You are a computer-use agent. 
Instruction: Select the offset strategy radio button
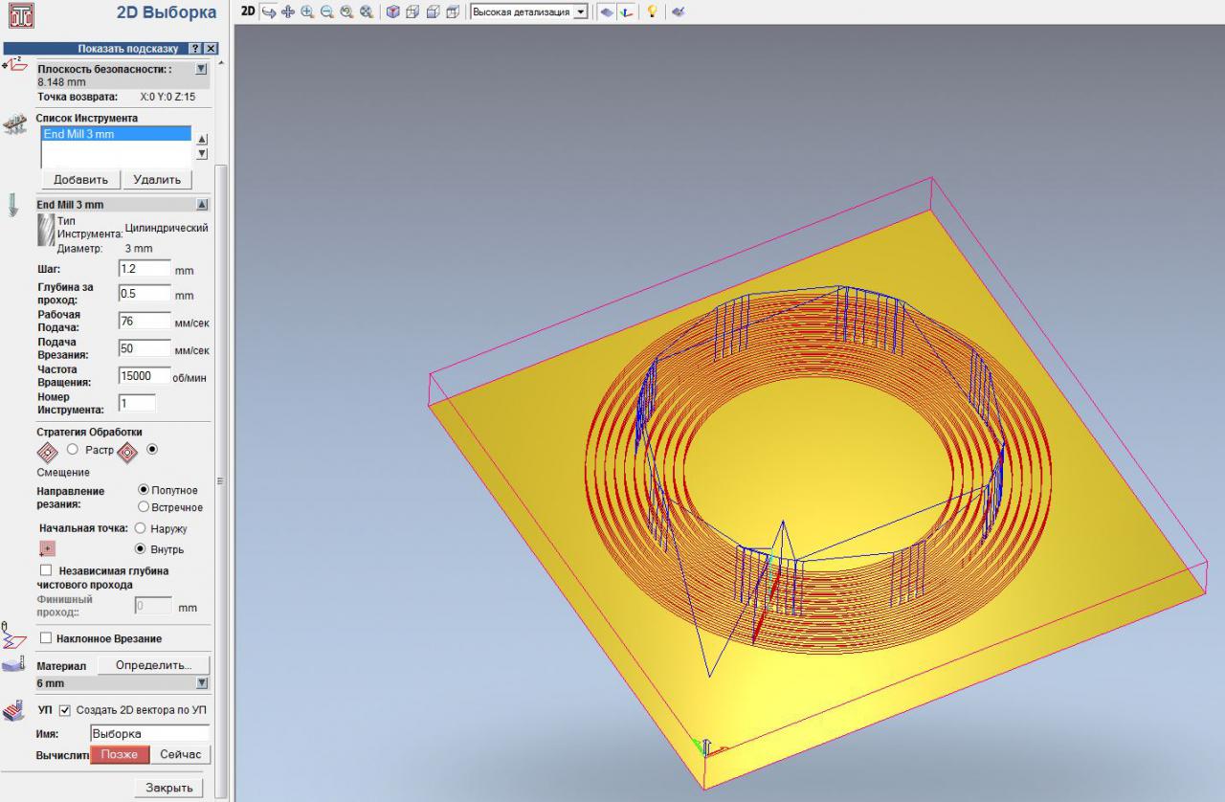[151, 449]
